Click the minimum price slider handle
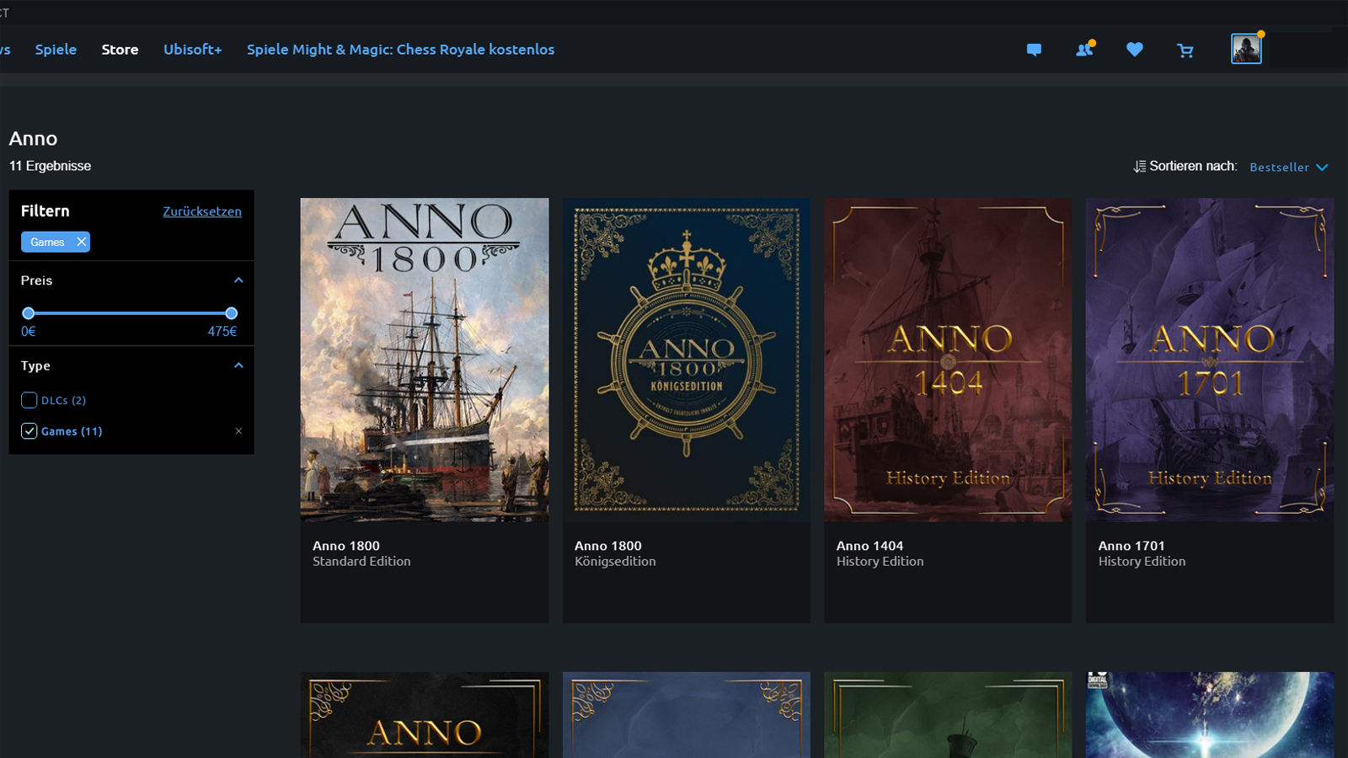Viewport: 1348px width, 758px height. pyautogui.click(x=28, y=313)
